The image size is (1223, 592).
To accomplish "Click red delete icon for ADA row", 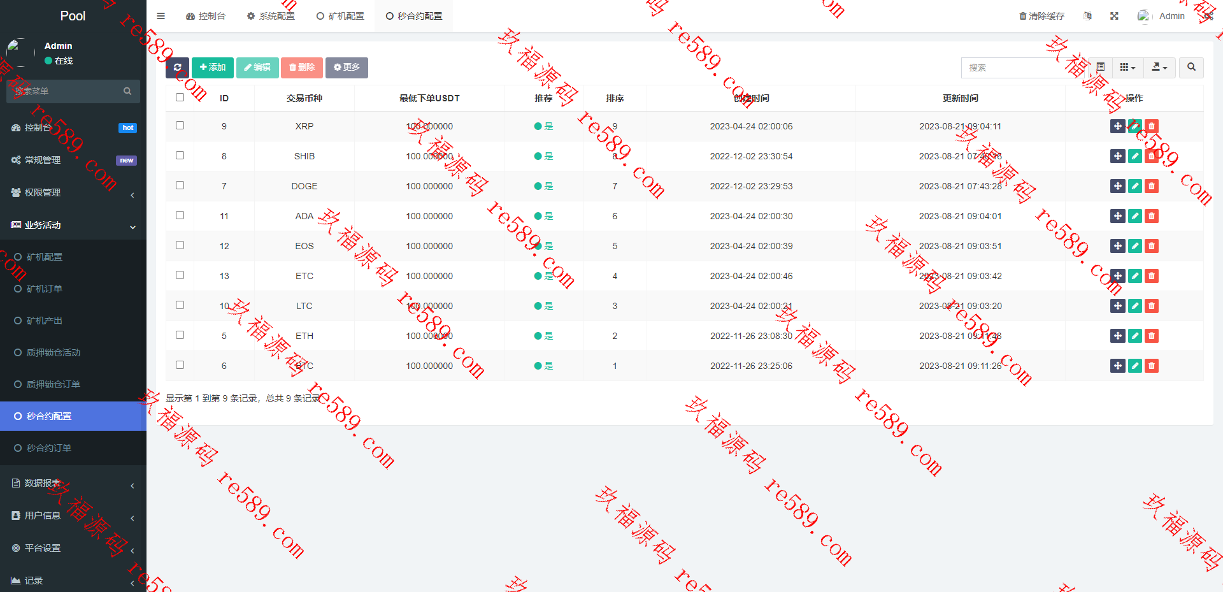I will tap(1151, 216).
